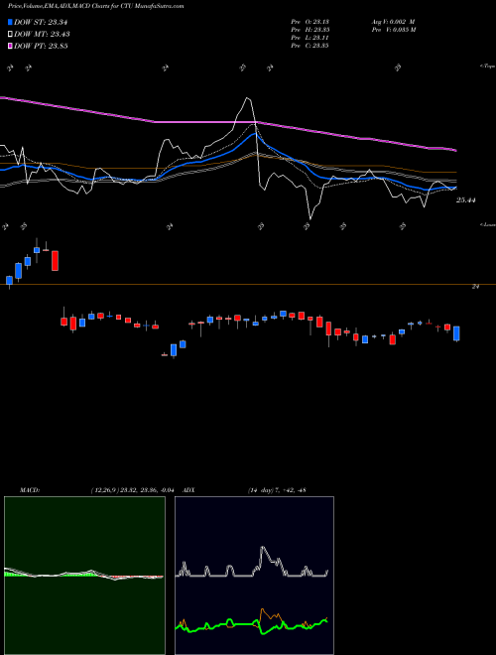This screenshot has height=655, width=496.
Task: Click the chart title mentioning MunafaSutra.com
Action: coord(96,6)
